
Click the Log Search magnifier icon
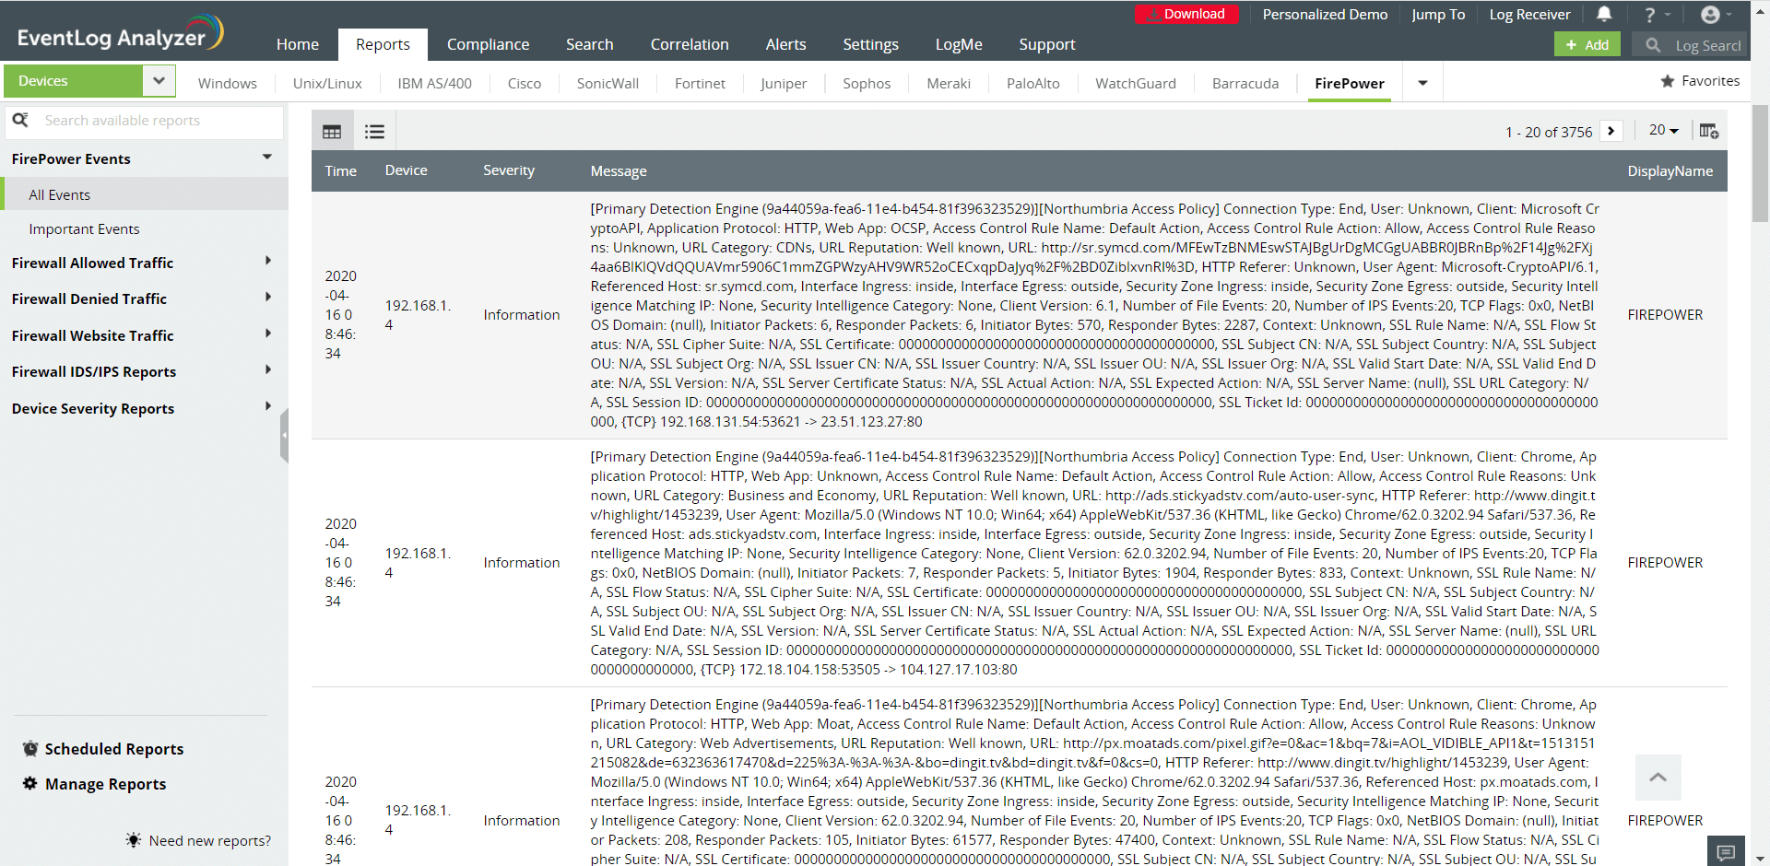(x=1653, y=44)
